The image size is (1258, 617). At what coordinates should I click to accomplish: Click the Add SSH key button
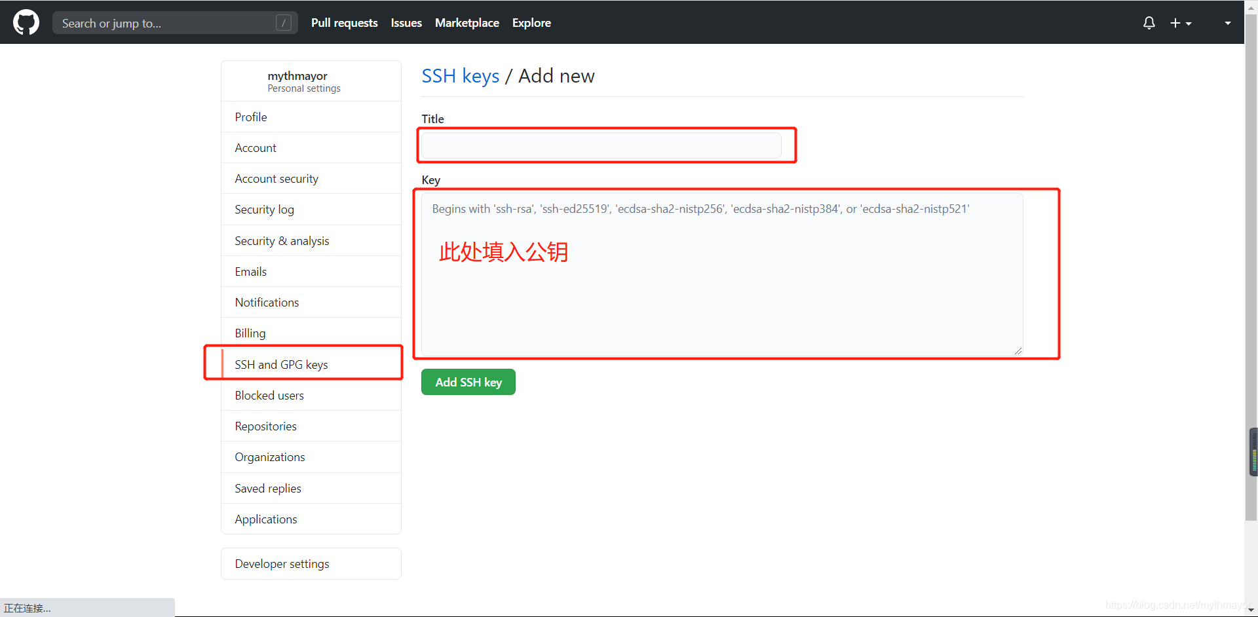[x=468, y=382]
